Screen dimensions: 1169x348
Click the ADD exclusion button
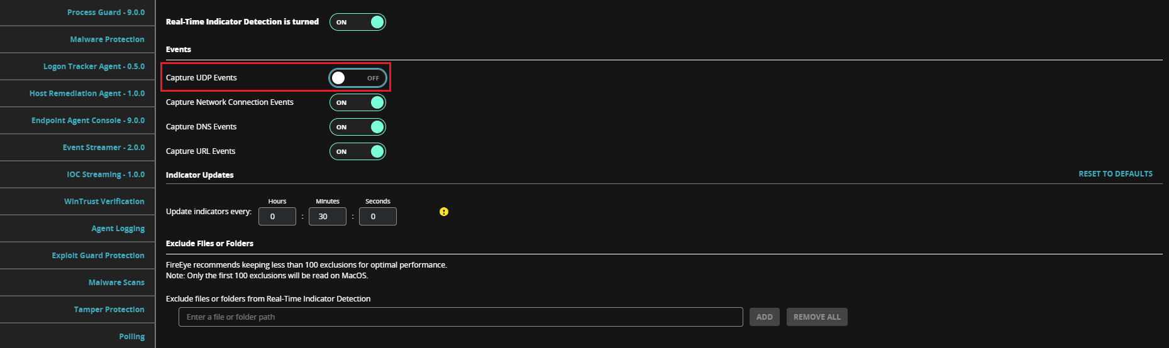coord(765,317)
